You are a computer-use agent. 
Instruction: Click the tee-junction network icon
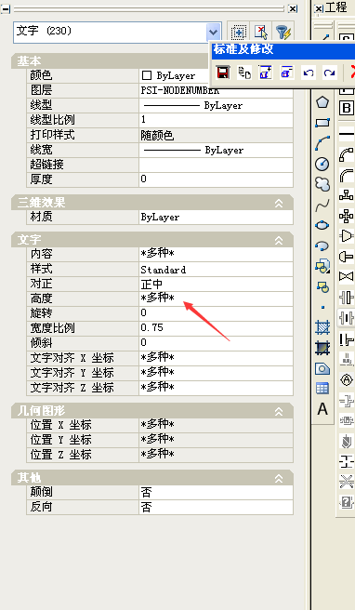tap(347, 194)
